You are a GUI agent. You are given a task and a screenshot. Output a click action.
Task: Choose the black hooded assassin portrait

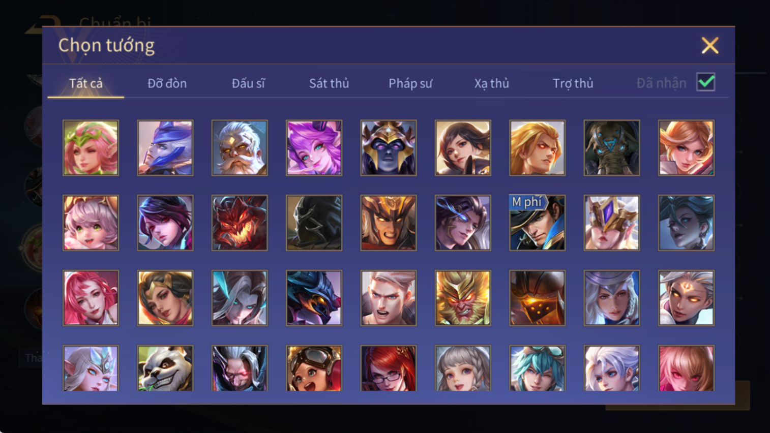click(314, 223)
